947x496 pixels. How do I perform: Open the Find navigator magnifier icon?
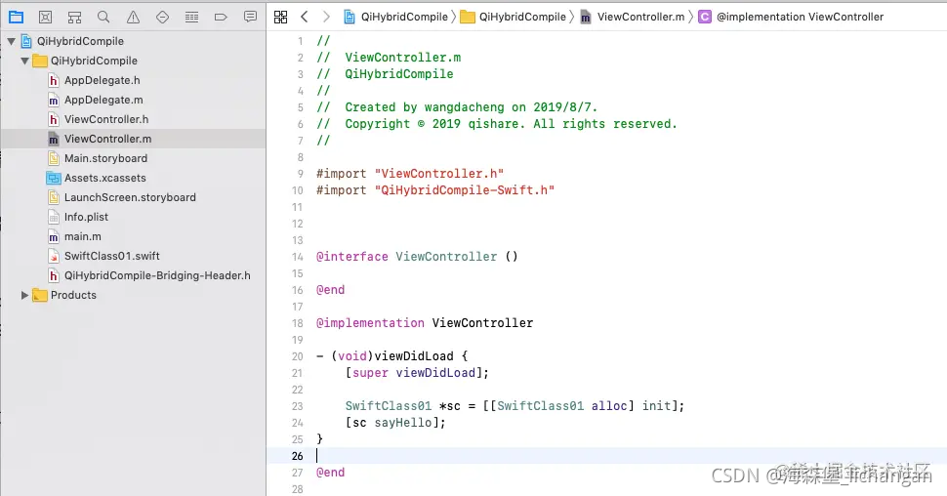tap(103, 17)
